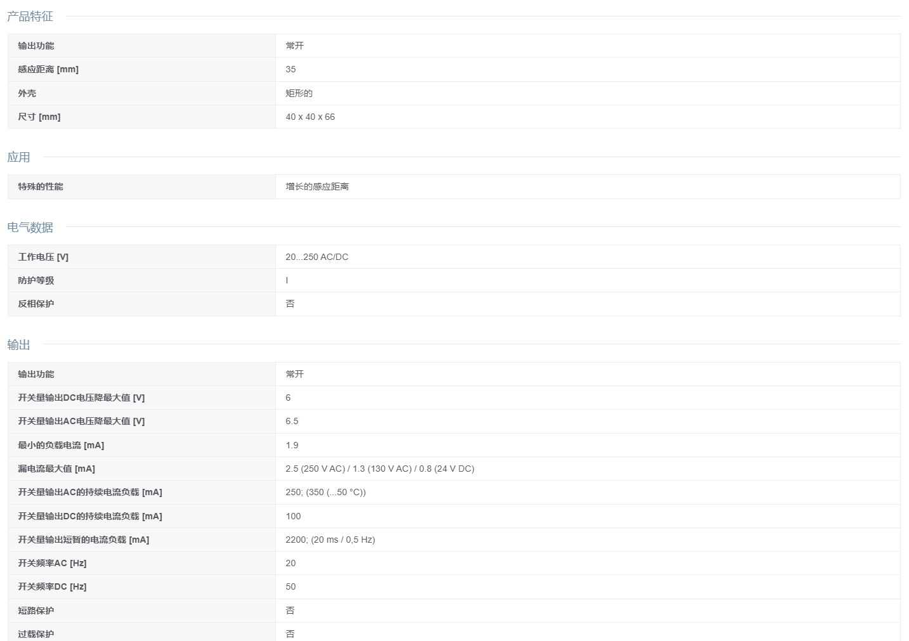Click the sensing distance value 35
This screenshot has width=909, height=641.
pyautogui.click(x=291, y=69)
